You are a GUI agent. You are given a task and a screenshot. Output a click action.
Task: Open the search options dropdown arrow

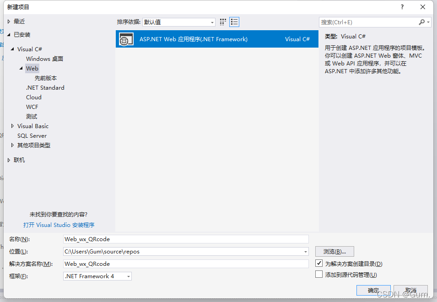tap(428, 22)
